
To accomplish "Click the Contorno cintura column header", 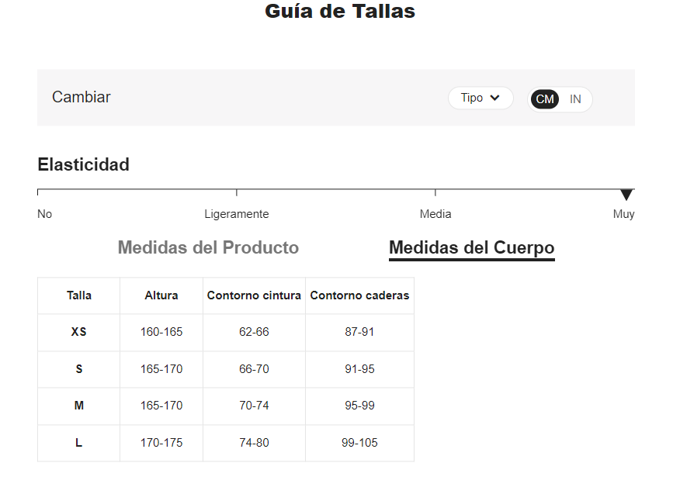I will pos(254,295).
